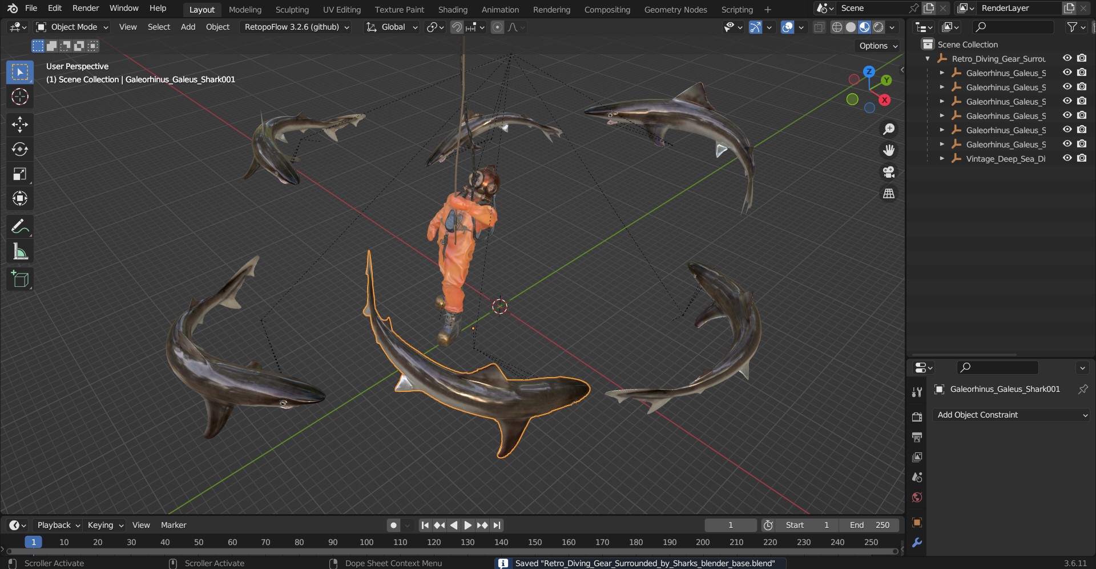Image resolution: width=1096 pixels, height=569 pixels.
Task: Toggle the camera view icon
Action: (x=889, y=172)
